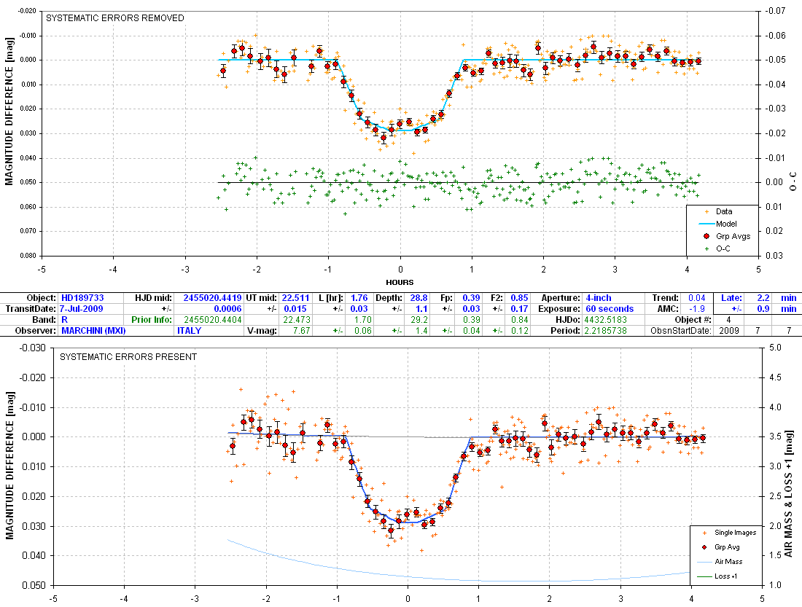This screenshot has height=607, width=802.
Task: Click the HJD mid value 2455020.4419
Action: (212, 297)
